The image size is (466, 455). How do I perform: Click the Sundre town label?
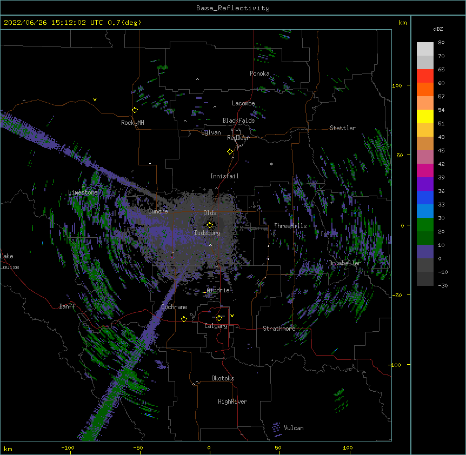click(158, 211)
